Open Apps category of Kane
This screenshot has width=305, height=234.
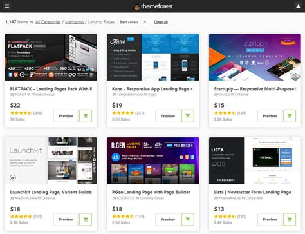click(152, 95)
